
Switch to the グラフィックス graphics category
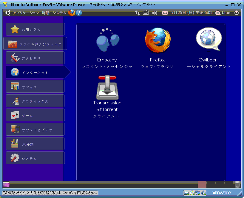pos(35,100)
